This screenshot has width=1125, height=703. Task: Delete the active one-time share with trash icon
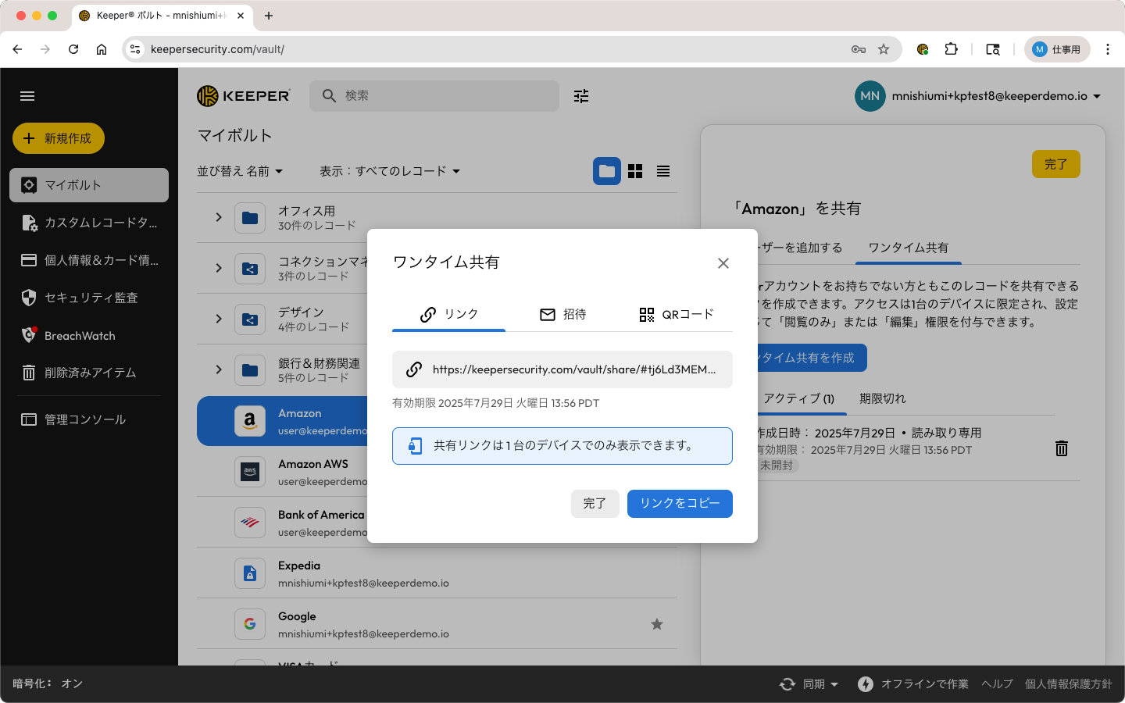1061,448
